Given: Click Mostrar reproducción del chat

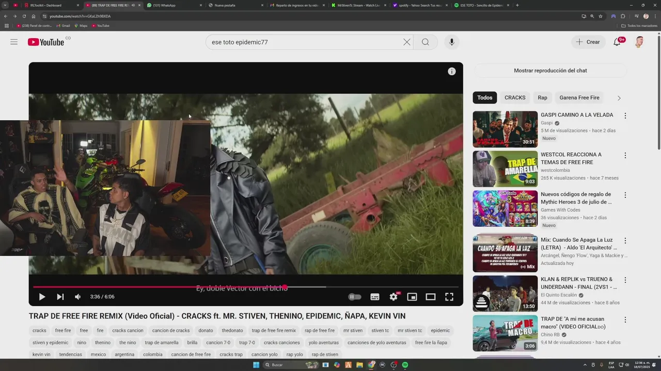Looking at the screenshot, I should (550, 71).
